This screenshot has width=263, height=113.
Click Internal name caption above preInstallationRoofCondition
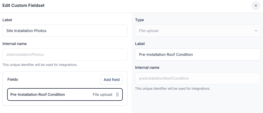click(147, 67)
